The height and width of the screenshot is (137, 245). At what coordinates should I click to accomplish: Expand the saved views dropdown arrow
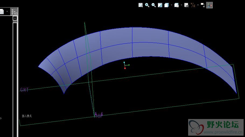[181, 5]
